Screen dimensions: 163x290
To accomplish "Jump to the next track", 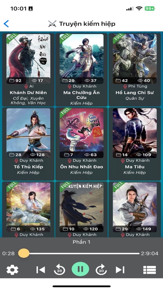I will pos(120,270).
